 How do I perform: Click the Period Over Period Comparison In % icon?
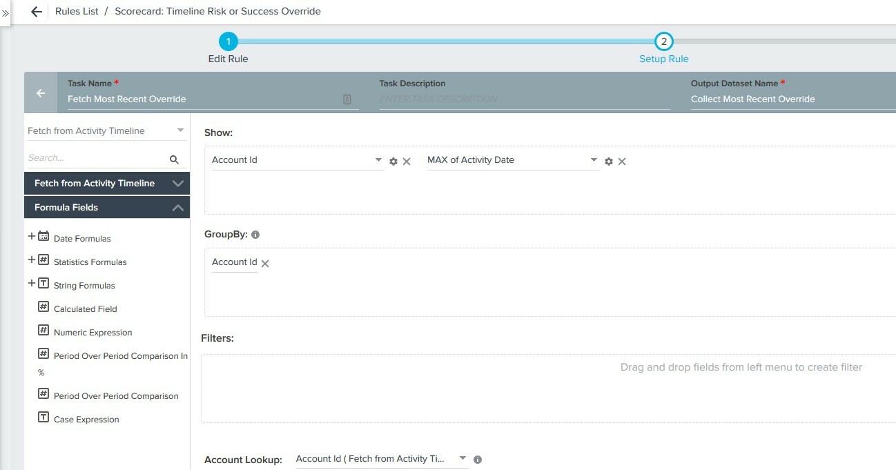coord(43,353)
